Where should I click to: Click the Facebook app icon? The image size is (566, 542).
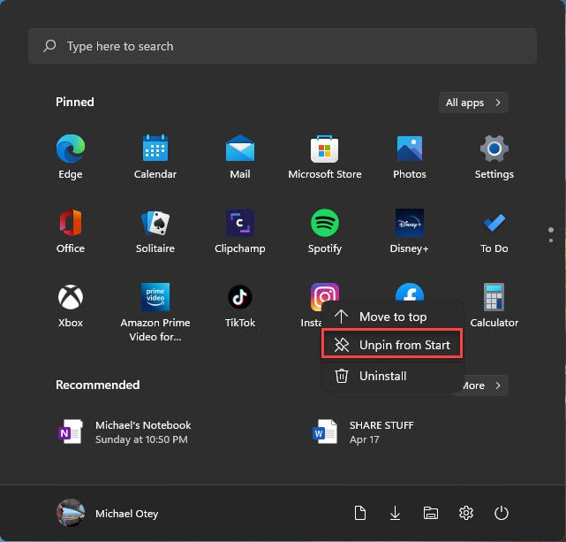[410, 292]
